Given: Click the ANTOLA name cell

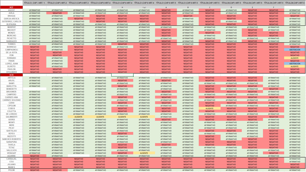Looking at the screenshot, I should point(11,78).
